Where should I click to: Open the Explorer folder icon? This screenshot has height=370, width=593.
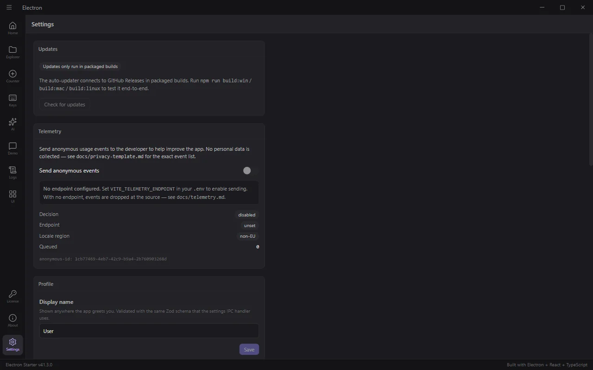(x=13, y=52)
